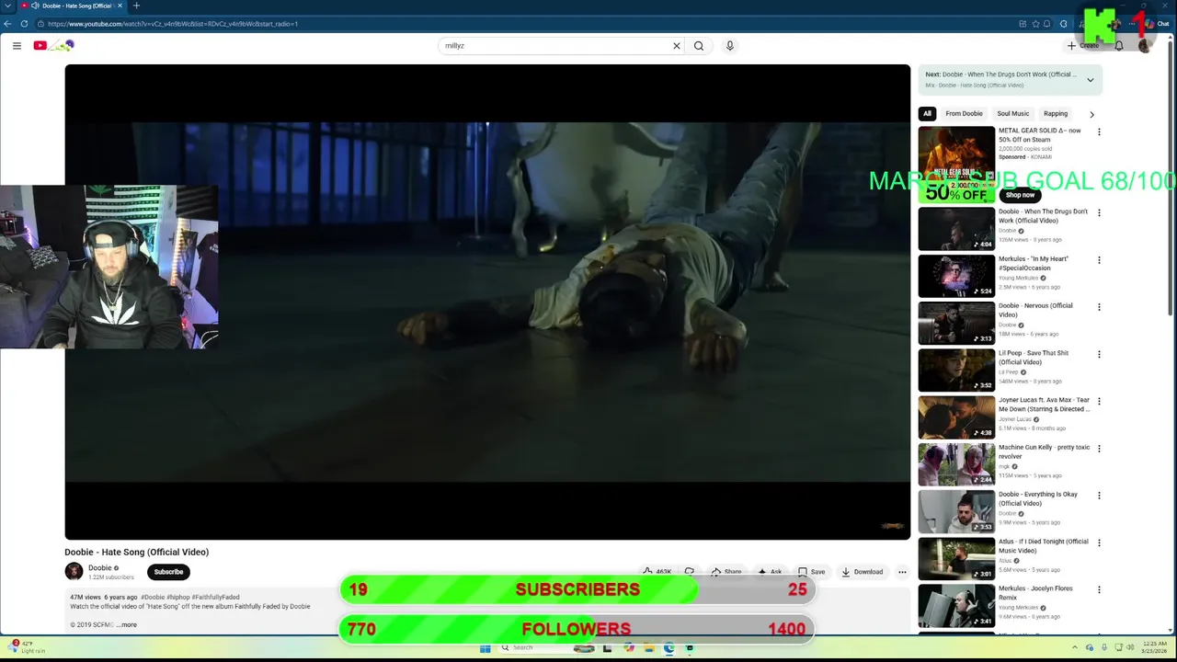This screenshot has height=662, width=1177.
Task: Switch to the Doobie - Hate Song browser tab
Action: pyautogui.click(x=72, y=6)
